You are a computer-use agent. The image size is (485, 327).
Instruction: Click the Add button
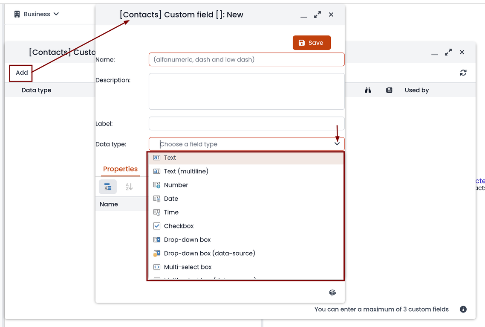pyautogui.click(x=21, y=73)
